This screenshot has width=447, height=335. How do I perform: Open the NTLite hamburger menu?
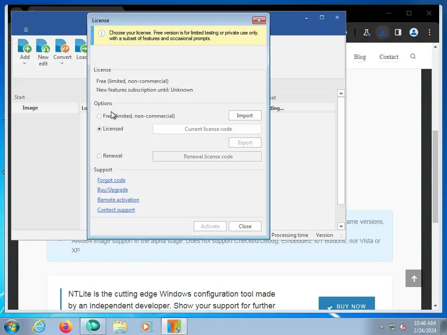26,30
